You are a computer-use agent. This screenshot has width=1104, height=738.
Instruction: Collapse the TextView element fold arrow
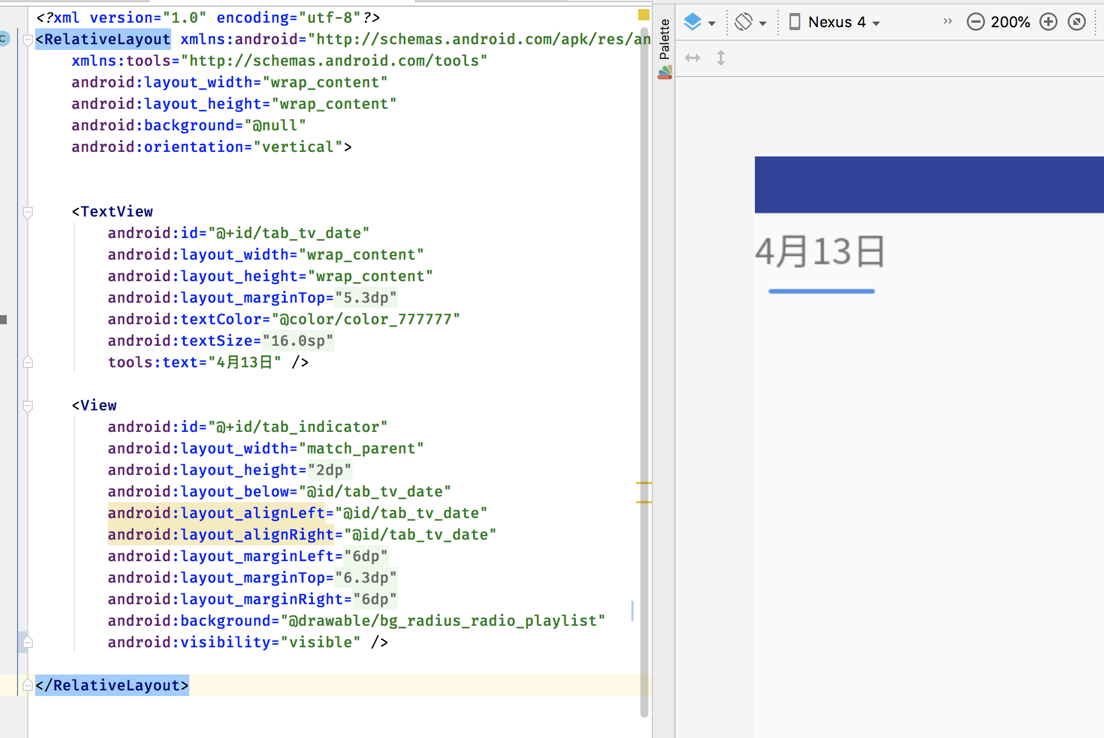pos(27,211)
